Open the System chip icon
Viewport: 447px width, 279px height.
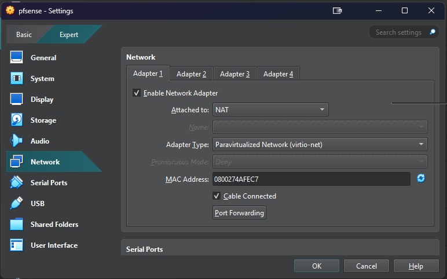click(x=17, y=78)
